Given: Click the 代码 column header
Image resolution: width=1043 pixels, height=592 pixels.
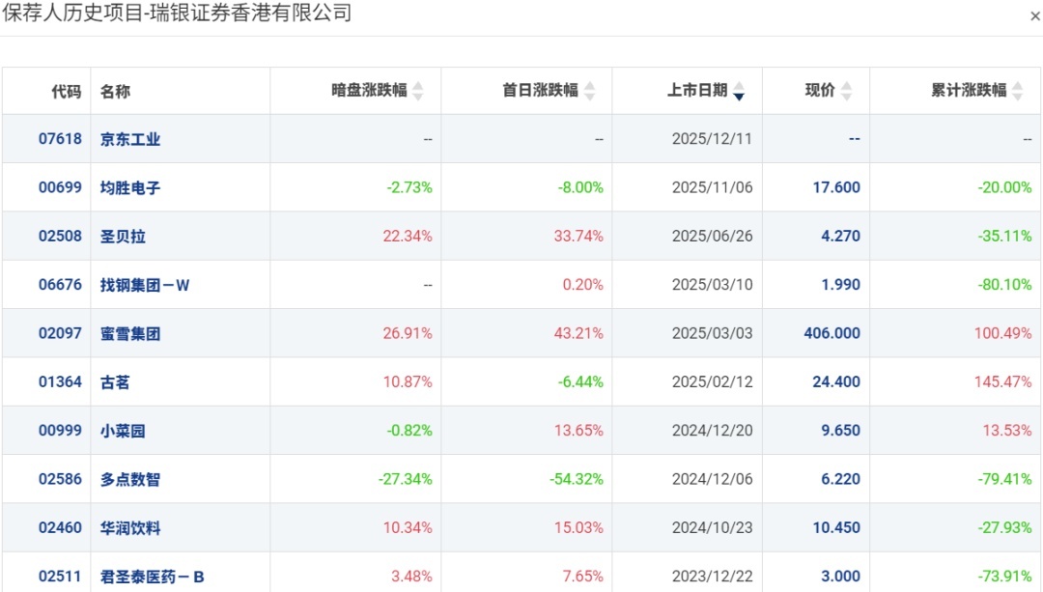Looking at the screenshot, I should point(67,91).
